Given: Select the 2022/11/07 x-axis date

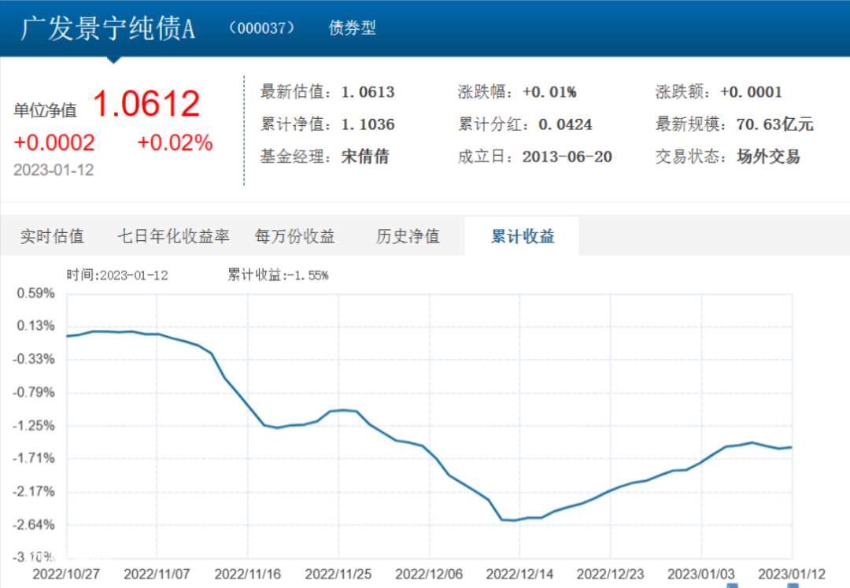Looking at the screenshot, I should point(157,575).
